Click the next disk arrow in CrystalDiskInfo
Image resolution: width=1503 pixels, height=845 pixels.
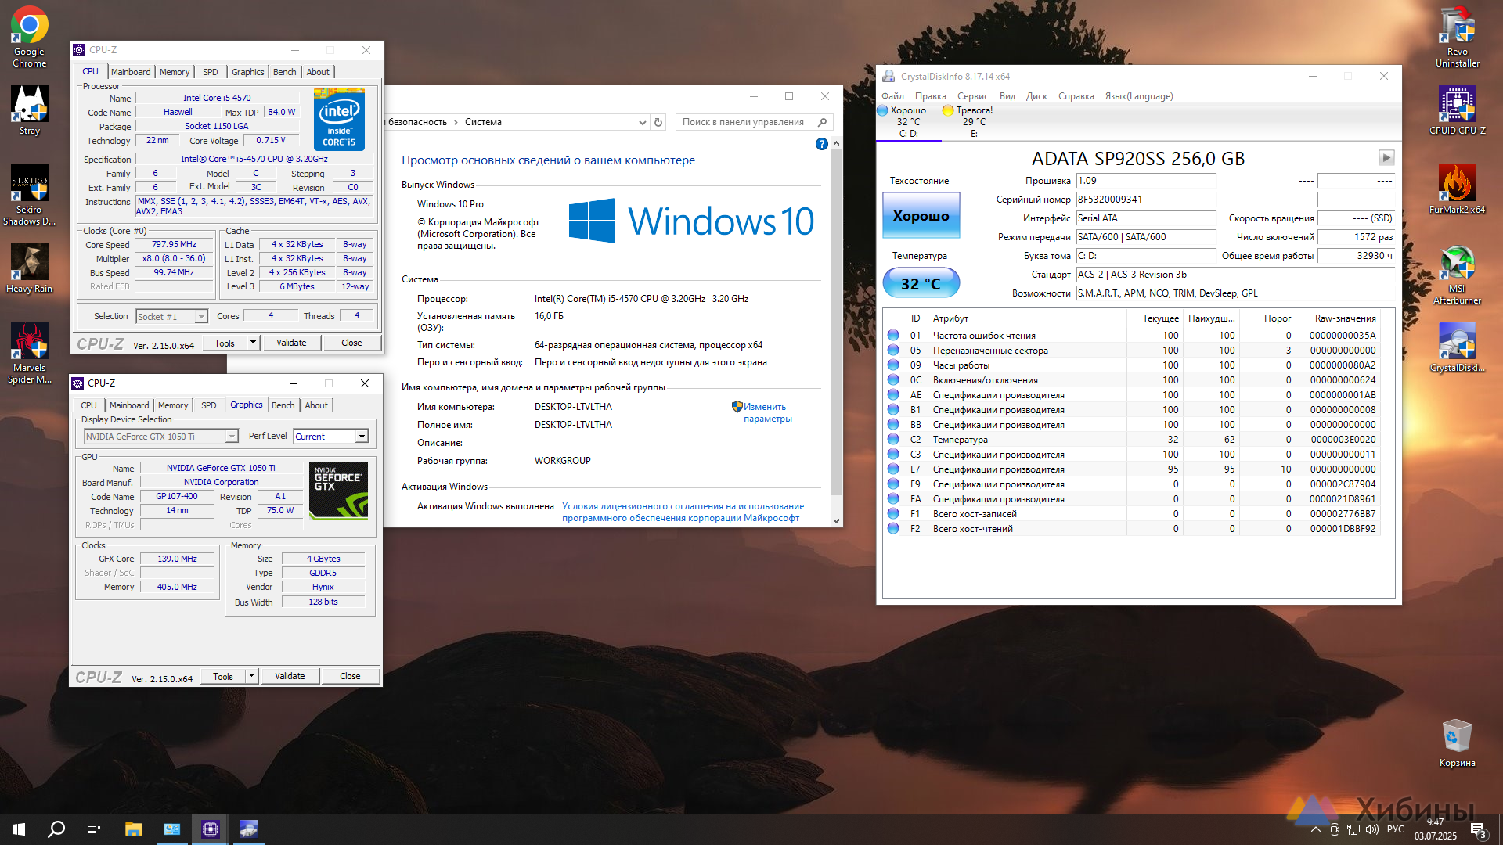[1386, 157]
